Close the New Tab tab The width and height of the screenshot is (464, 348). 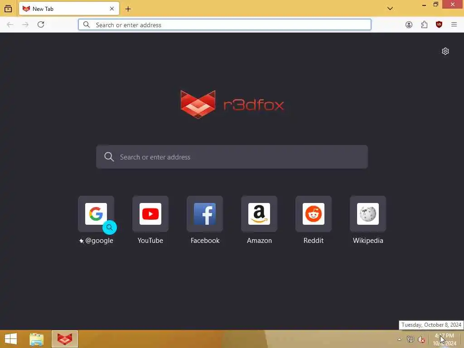coord(112,9)
